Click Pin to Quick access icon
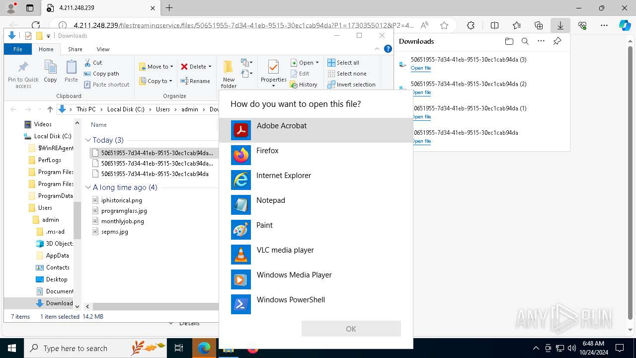 (x=23, y=74)
